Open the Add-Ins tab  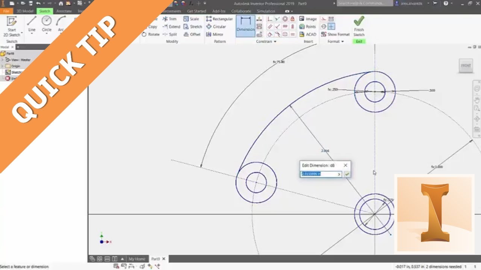tap(219, 11)
